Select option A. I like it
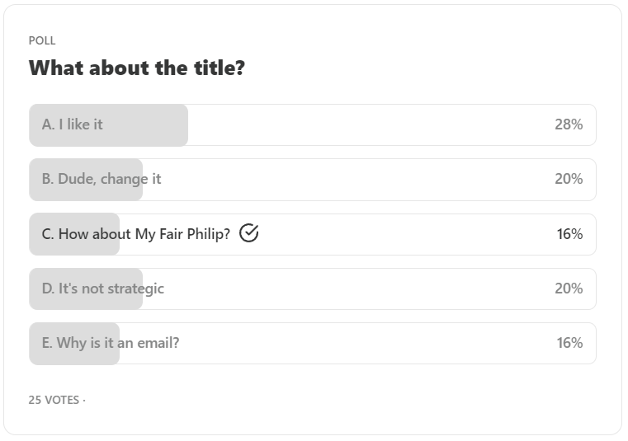Viewport: 628px width, 441px height. (x=313, y=124)
